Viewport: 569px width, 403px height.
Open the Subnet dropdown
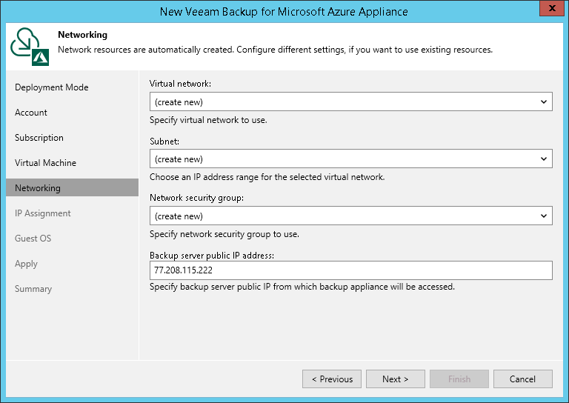click(x=351, y=159)
